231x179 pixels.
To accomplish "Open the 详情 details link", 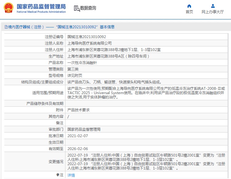I will tap(71, 175).
